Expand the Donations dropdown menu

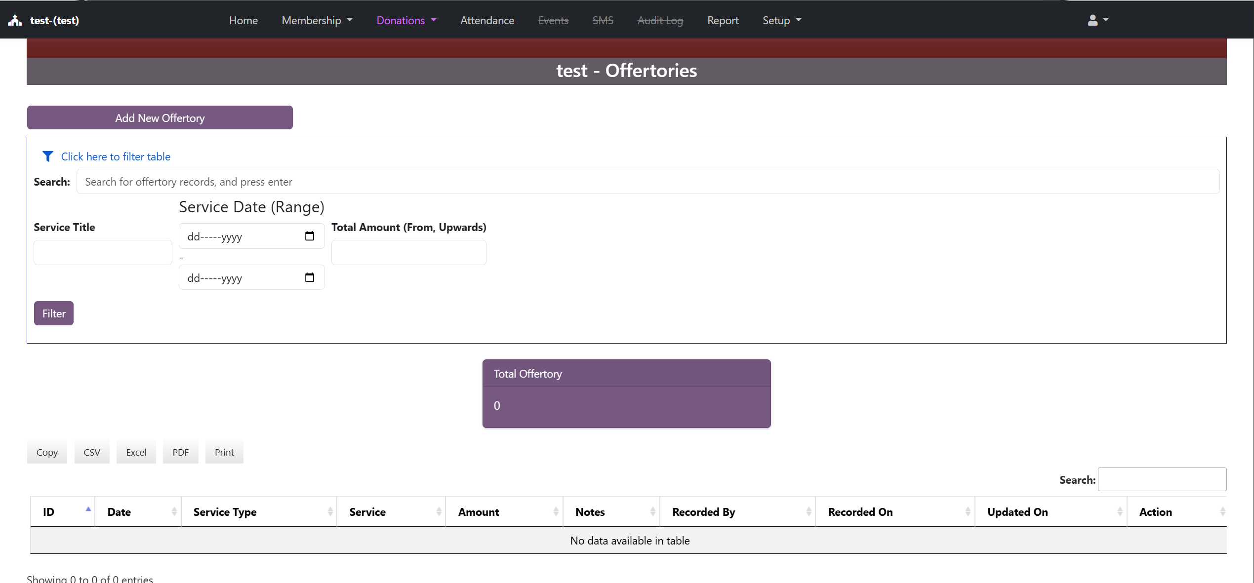point(406,20)
